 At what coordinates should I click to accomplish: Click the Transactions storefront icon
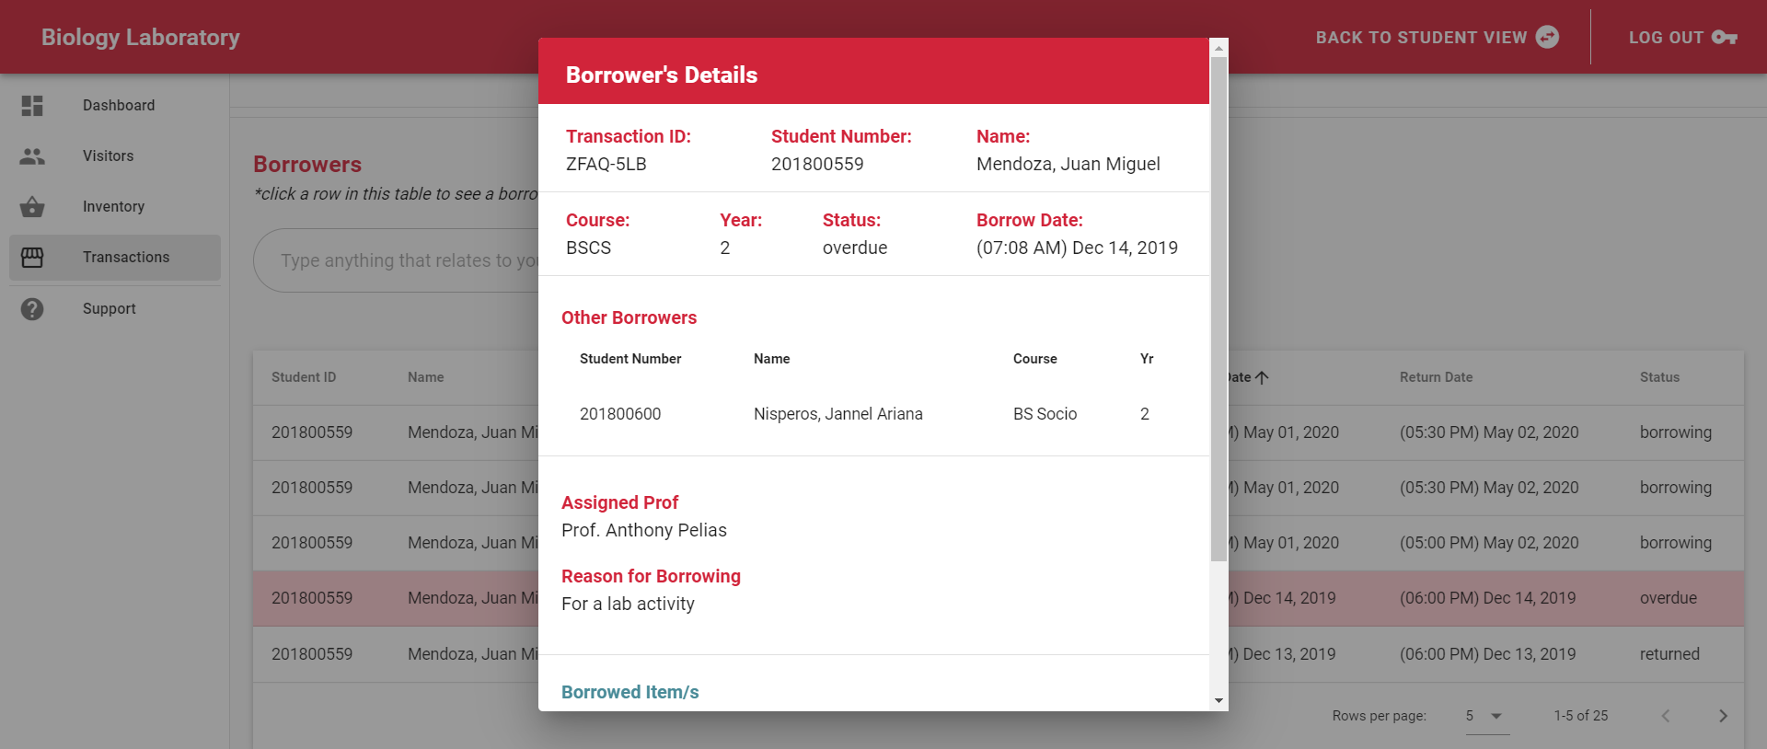(32, 258)
